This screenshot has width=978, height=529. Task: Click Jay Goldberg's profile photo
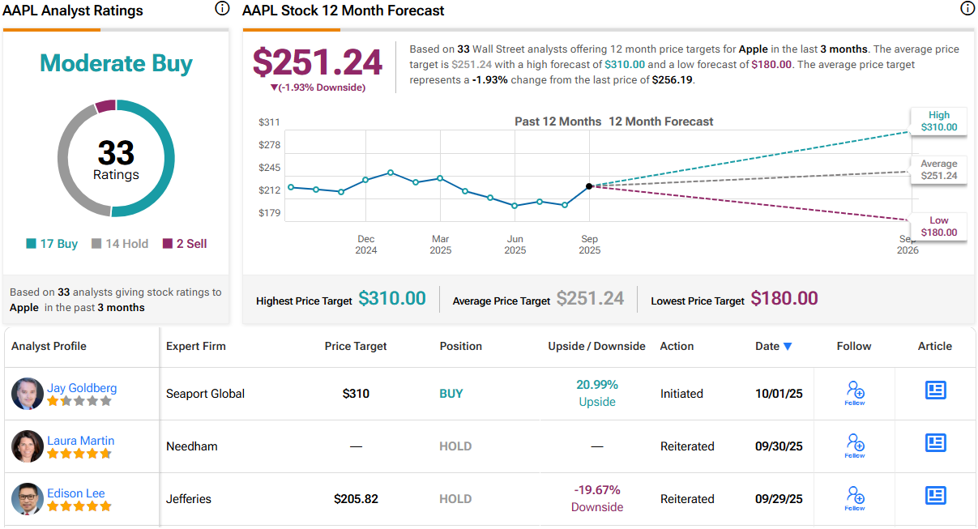coord(28,393)
